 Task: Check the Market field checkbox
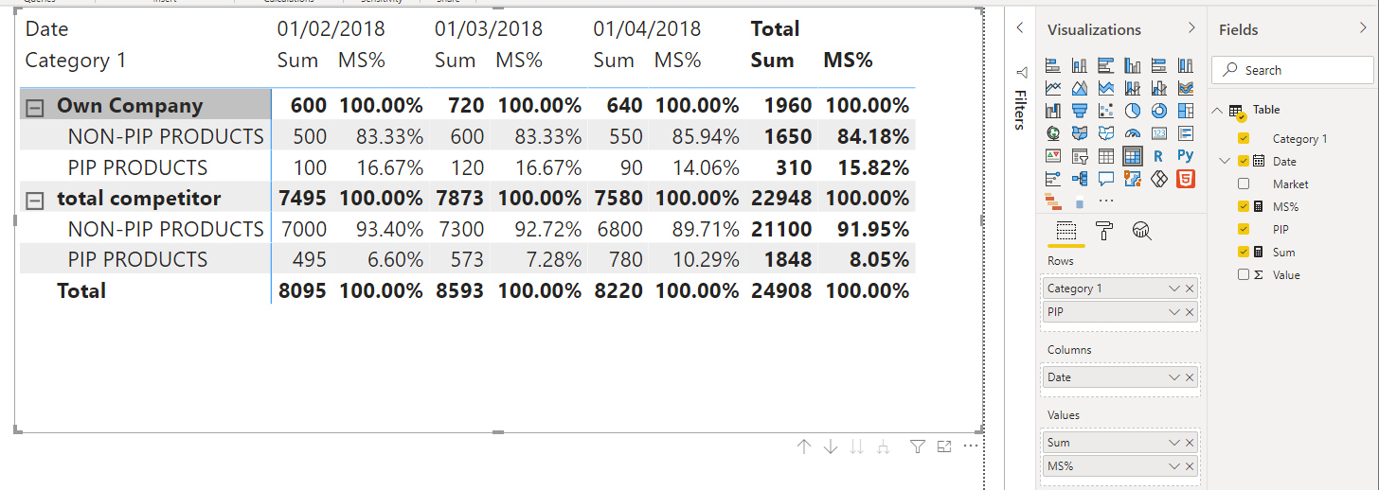pyautogui.click(x=1244, y=184)
